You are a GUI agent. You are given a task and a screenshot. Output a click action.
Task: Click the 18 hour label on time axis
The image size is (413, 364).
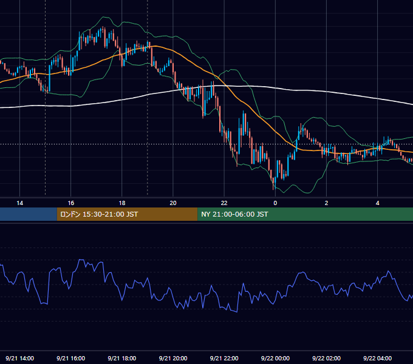click(122, 203)
